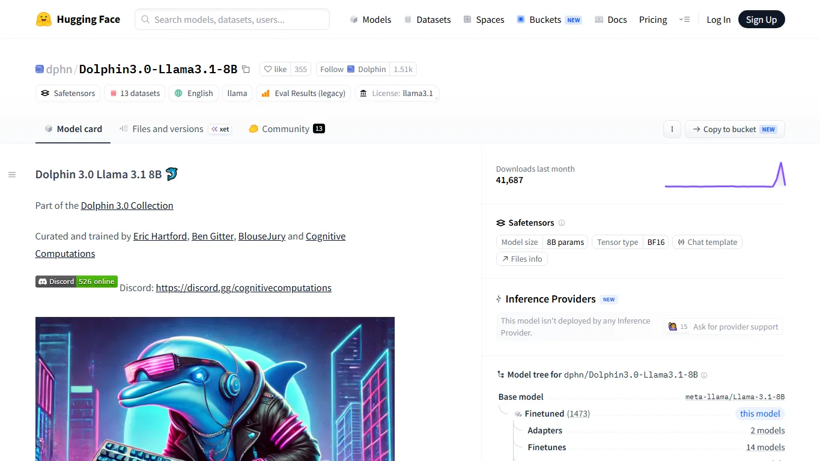820x461 pixels.
Task: Click the Discord online badge
Action: pos(76,282)
